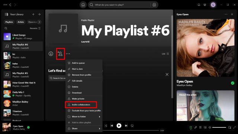Select the Artists filter chip

[x=21, y=22]
